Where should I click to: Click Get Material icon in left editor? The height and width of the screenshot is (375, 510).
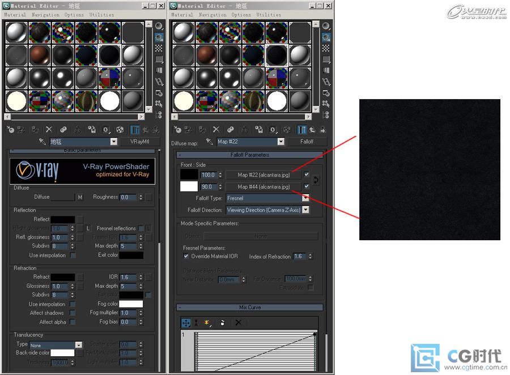click(x=11, y=130)
